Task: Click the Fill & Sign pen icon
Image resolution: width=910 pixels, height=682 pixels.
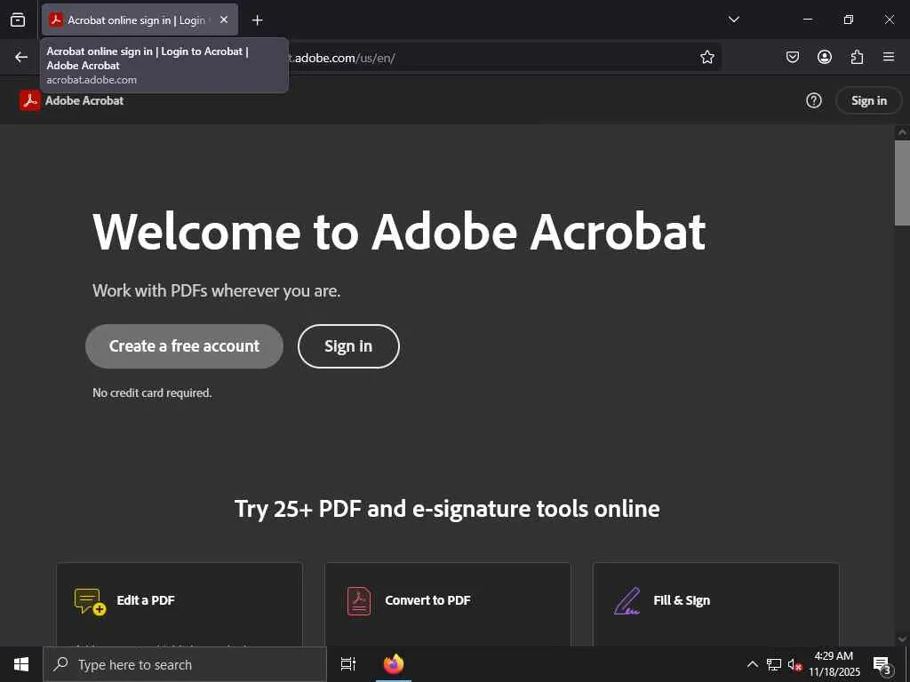Action: point(627,601)
